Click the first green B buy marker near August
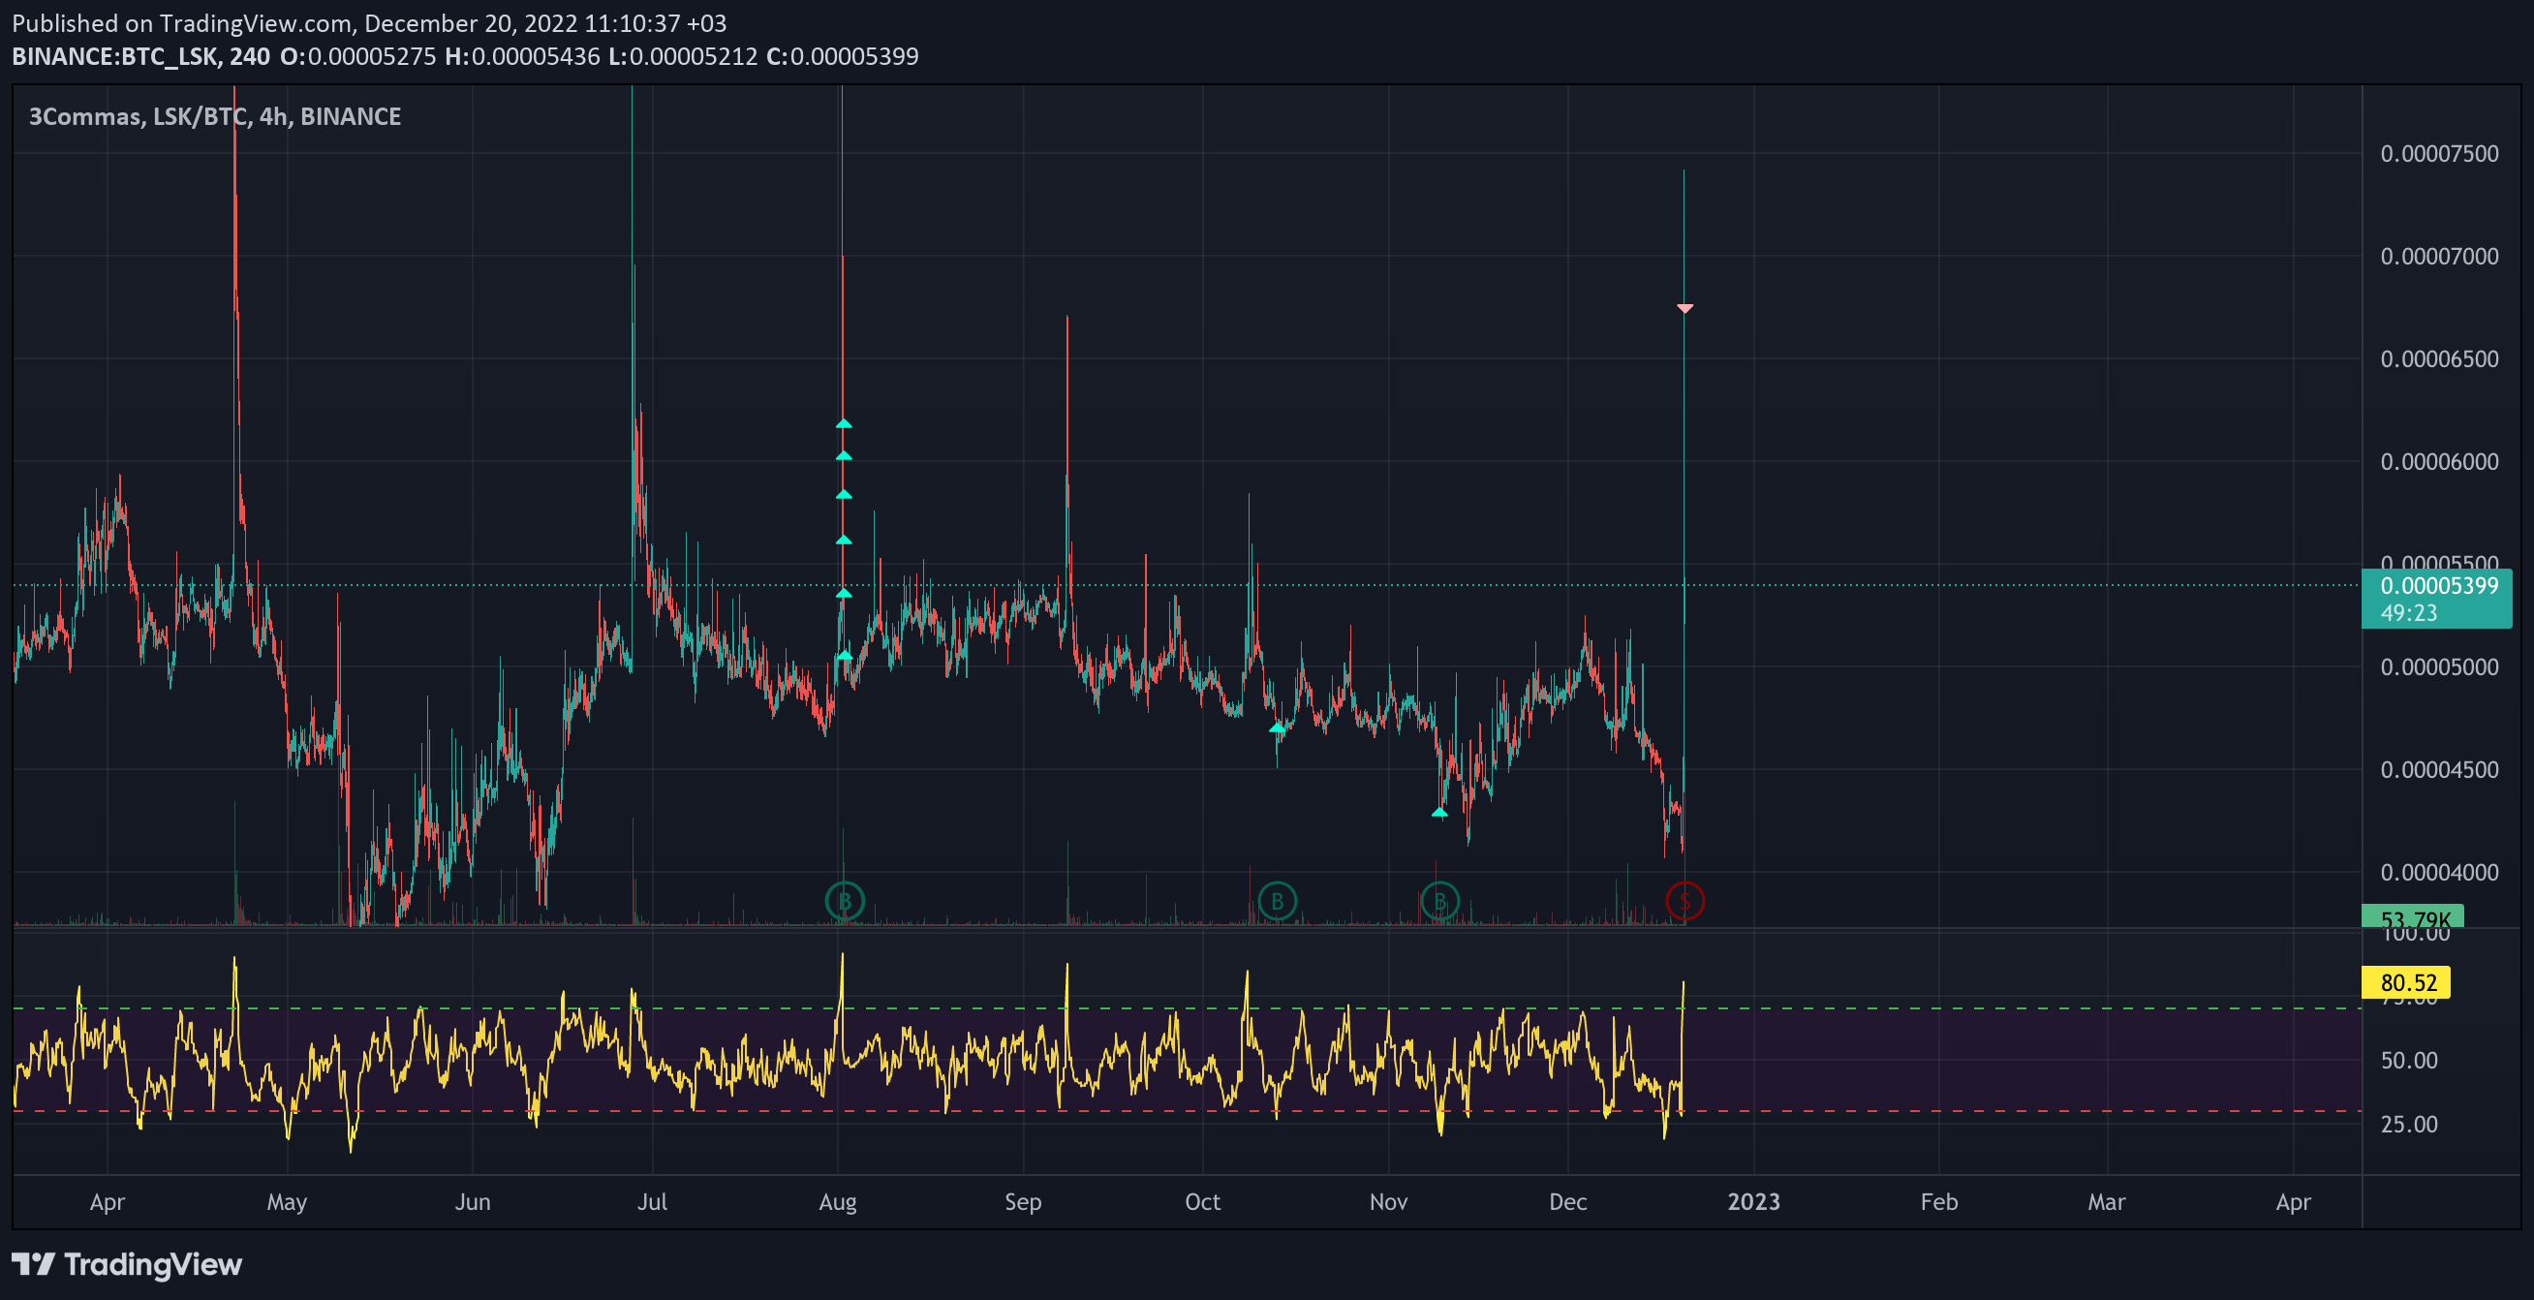Viewport: 2534px width, 1300px height. pos(844,901)
